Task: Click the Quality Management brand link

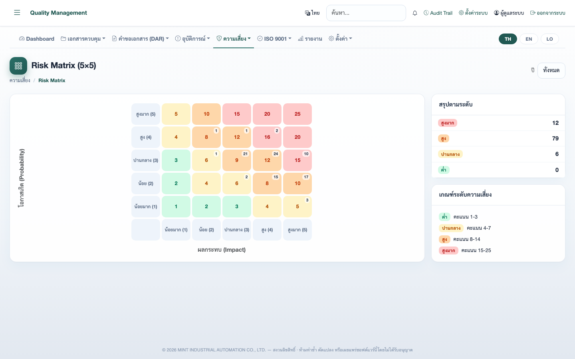Action: coord(58,13)
